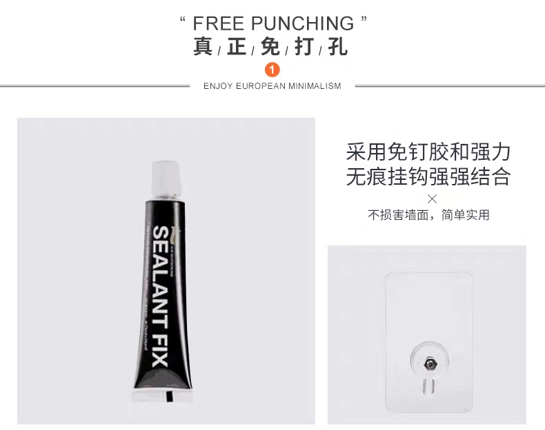Click the left horizontal divider line
Screen dimensions: 545x430
95,86
